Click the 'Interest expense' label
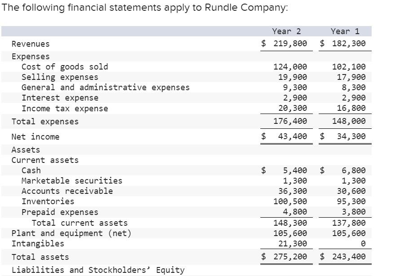 (60, 98)
